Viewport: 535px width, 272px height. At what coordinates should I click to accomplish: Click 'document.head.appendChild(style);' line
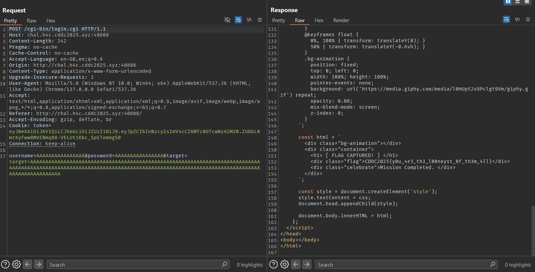tap(348, 204)
